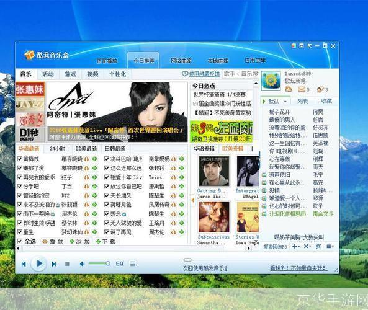Open headline 世界杯猜猜猜 1/4决赛
The image size is (368, 310).
point(219,95)
